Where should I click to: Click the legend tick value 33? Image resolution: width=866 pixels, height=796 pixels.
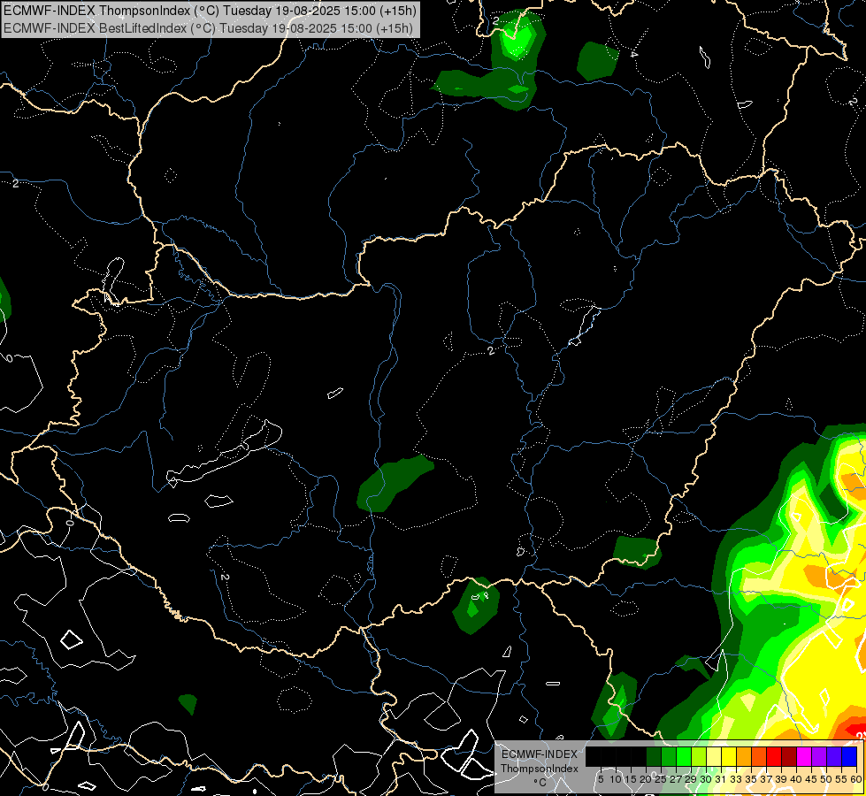(x=736, y=779)
